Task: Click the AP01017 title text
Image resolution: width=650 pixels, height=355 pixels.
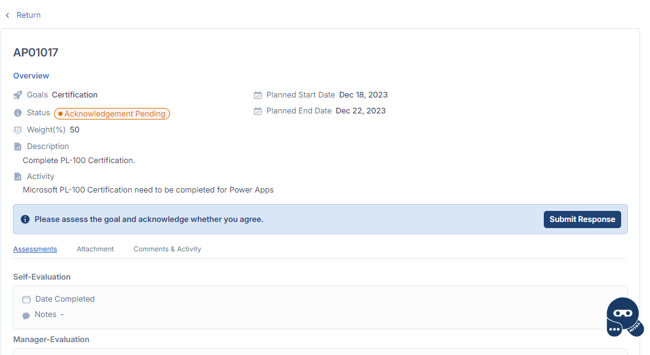Action: (36, 53)
